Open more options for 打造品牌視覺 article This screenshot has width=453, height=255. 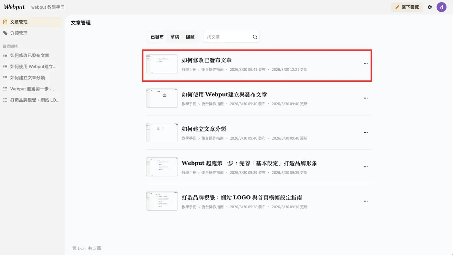tap(365, 201)
